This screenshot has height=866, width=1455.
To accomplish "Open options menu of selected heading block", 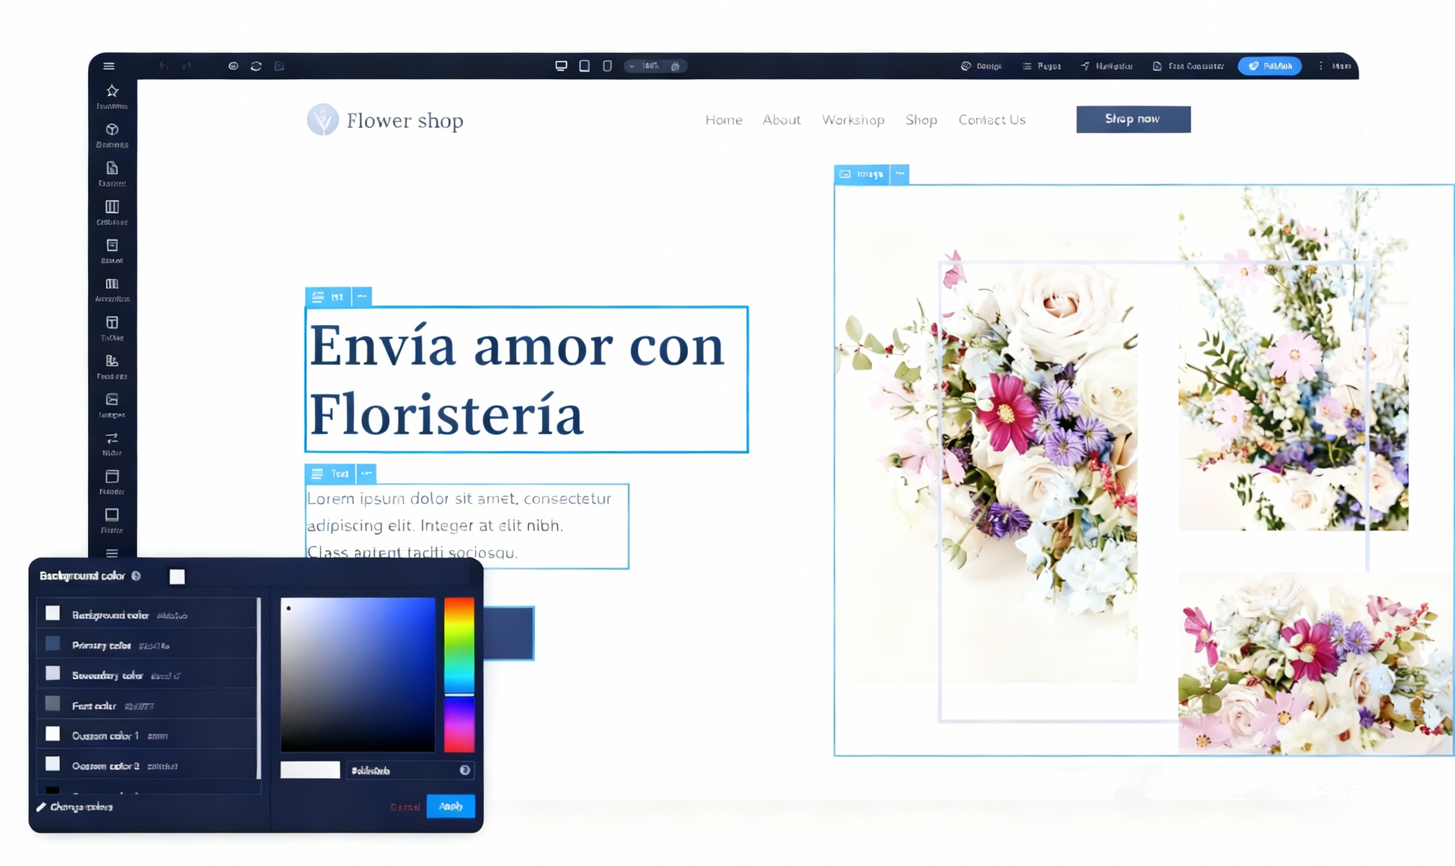I will [x=362, y=297].
